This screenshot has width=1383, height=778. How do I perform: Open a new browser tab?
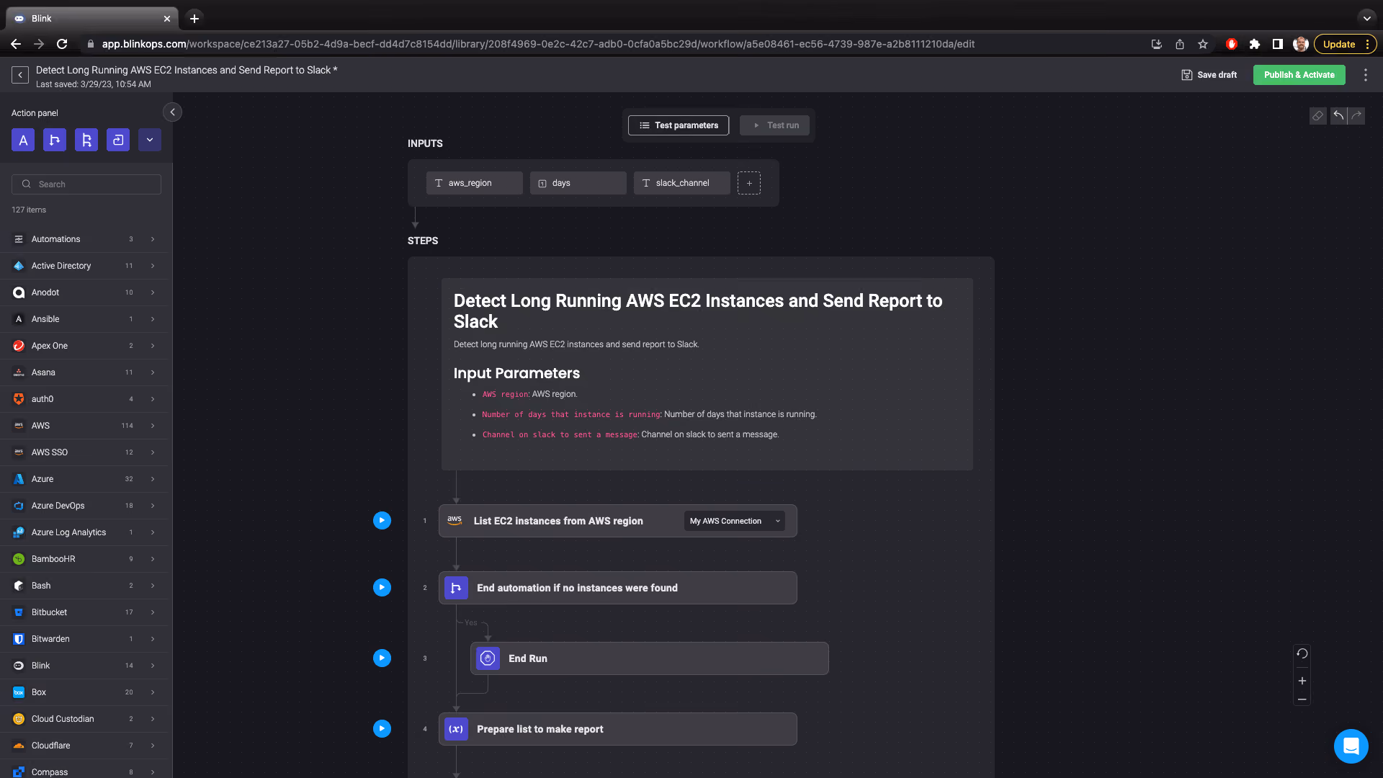194,19
